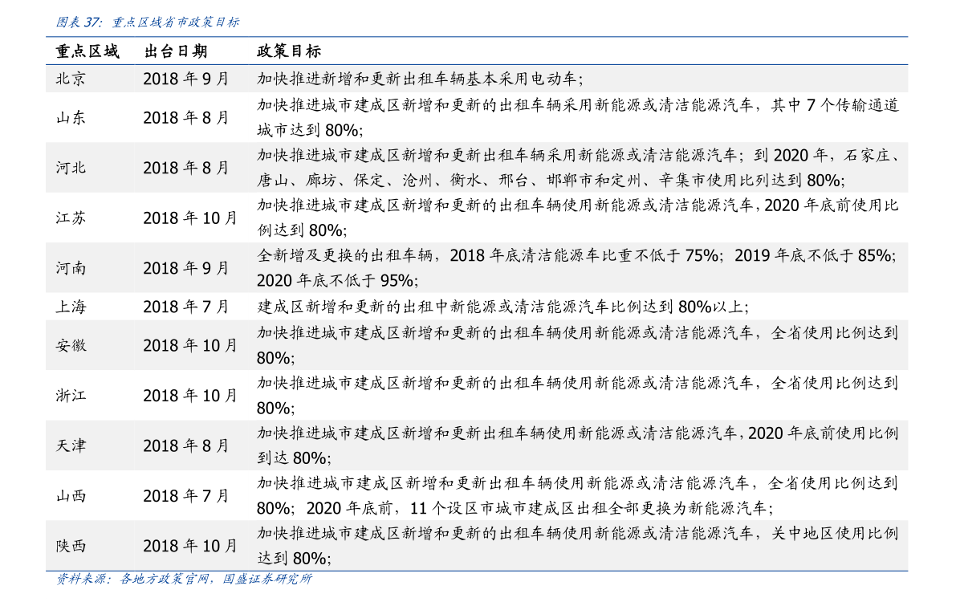The height and width of the screenshot is (602, 956).
Task: Click Shanghai's 2018 年 7 月 date cell
Action: tap(186, 306)
